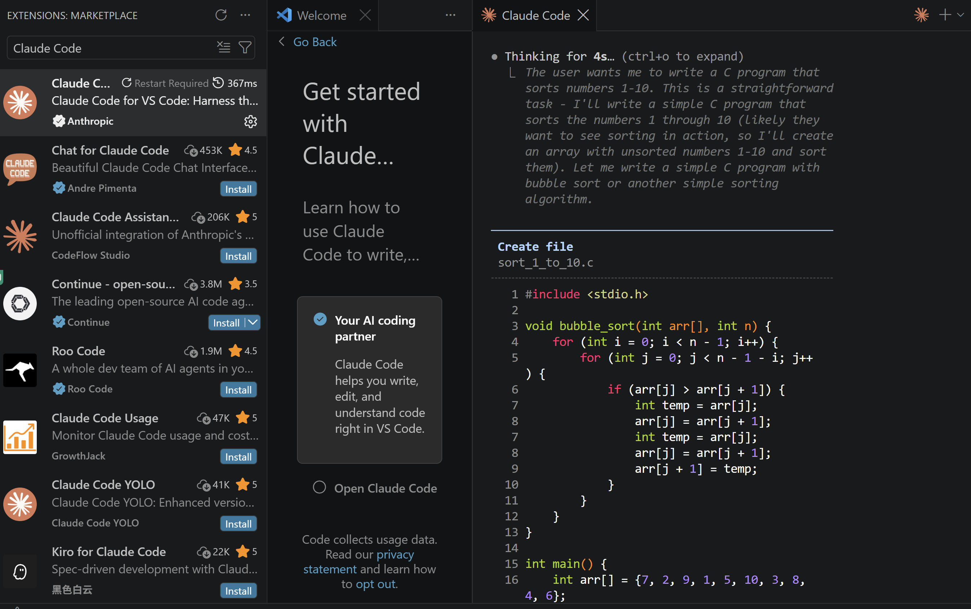Click Go Back link in walkthrough
Image resolution: width=971 pixels, height=609 pixels.
[x=315, y=42]
